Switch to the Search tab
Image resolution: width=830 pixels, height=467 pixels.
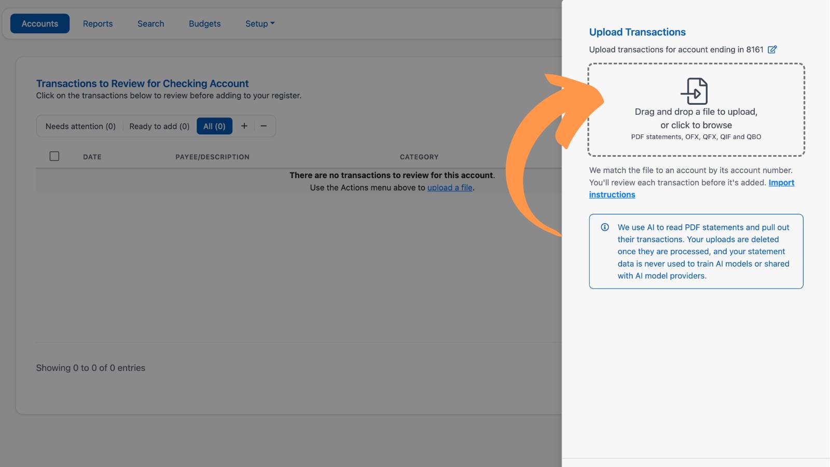tap(150, 23)
